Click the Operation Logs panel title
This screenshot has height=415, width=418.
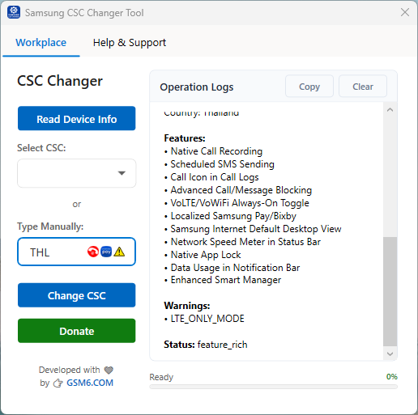click(197, 87)
